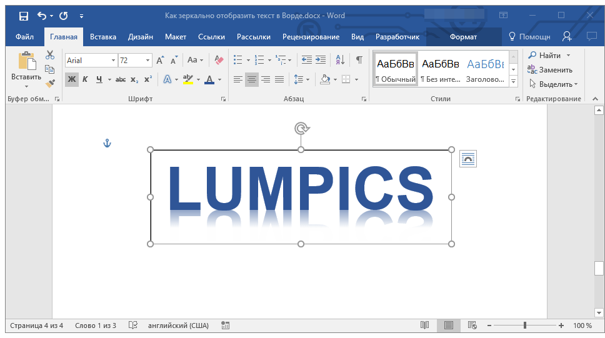
Task: Expand the font size 72 dropdown
Action: click(148, 61)
